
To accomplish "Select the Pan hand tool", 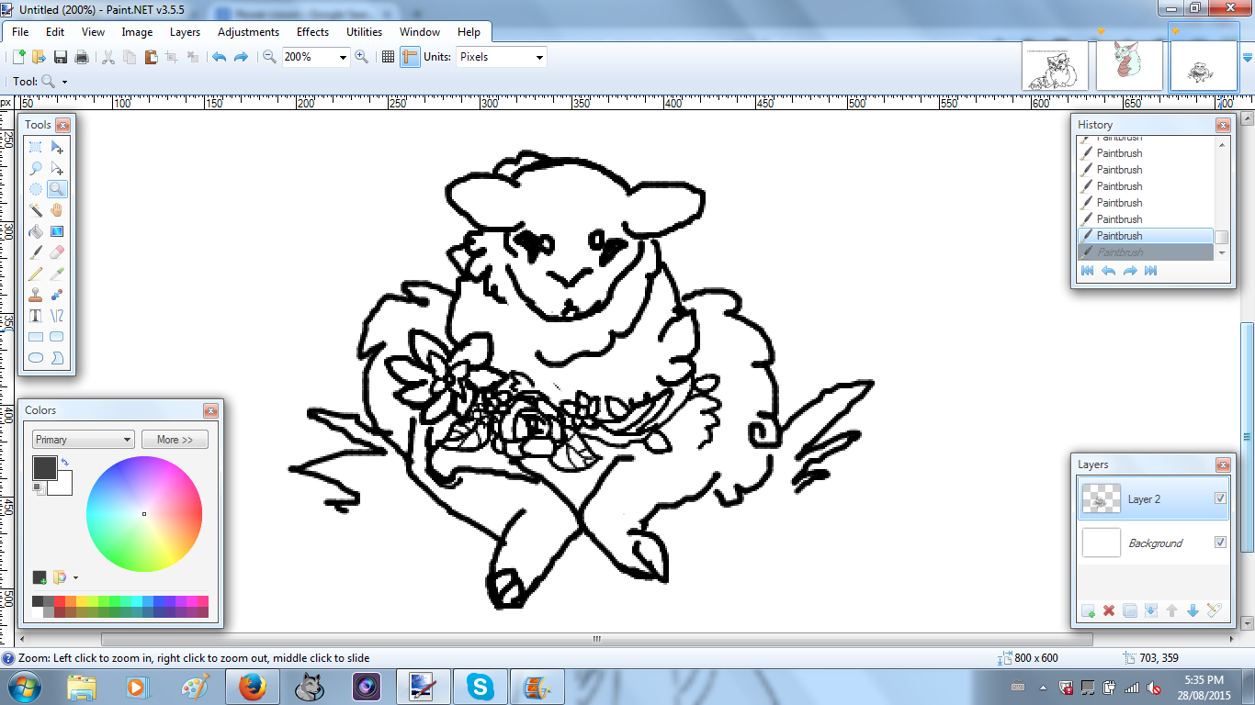I will 57,210.
